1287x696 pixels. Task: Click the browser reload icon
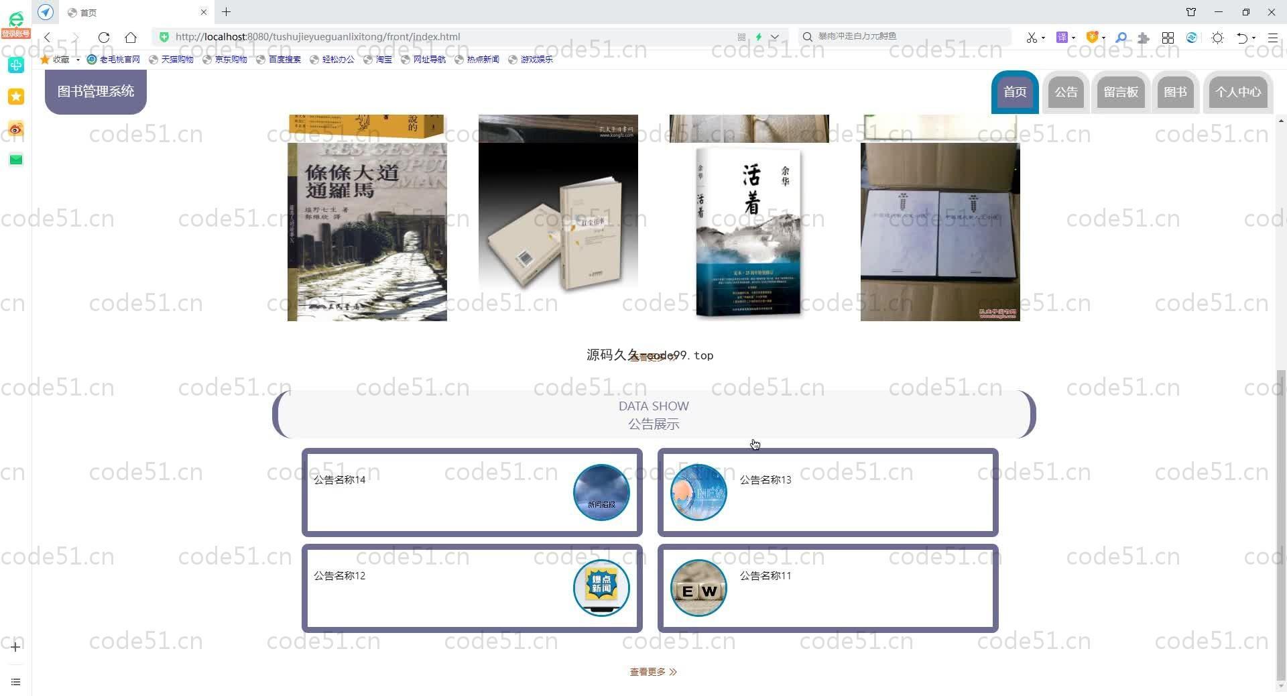[x=103, y=38]
